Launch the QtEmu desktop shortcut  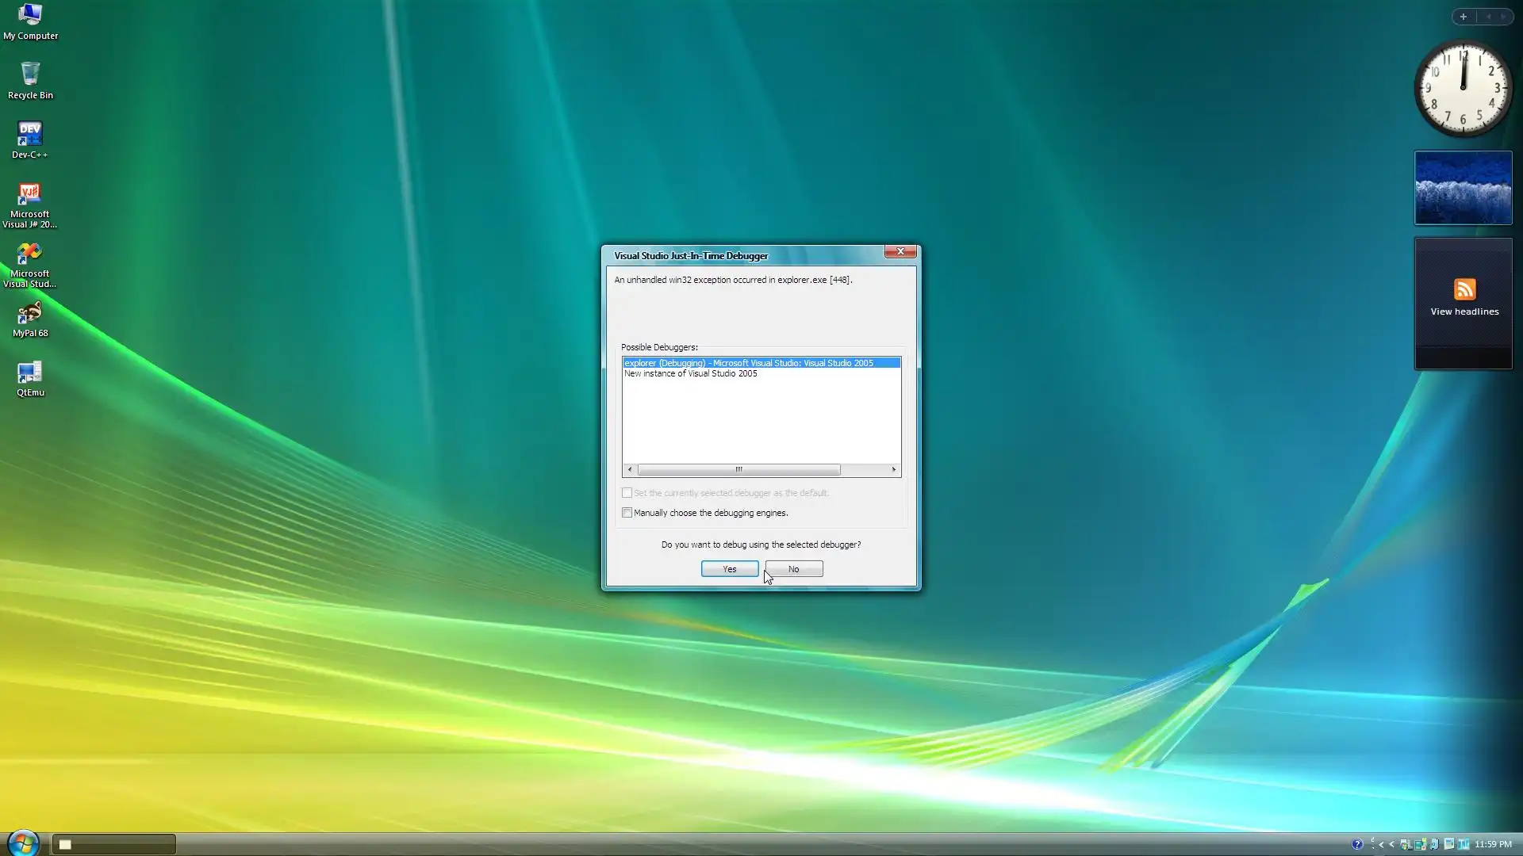pos(30,378)
